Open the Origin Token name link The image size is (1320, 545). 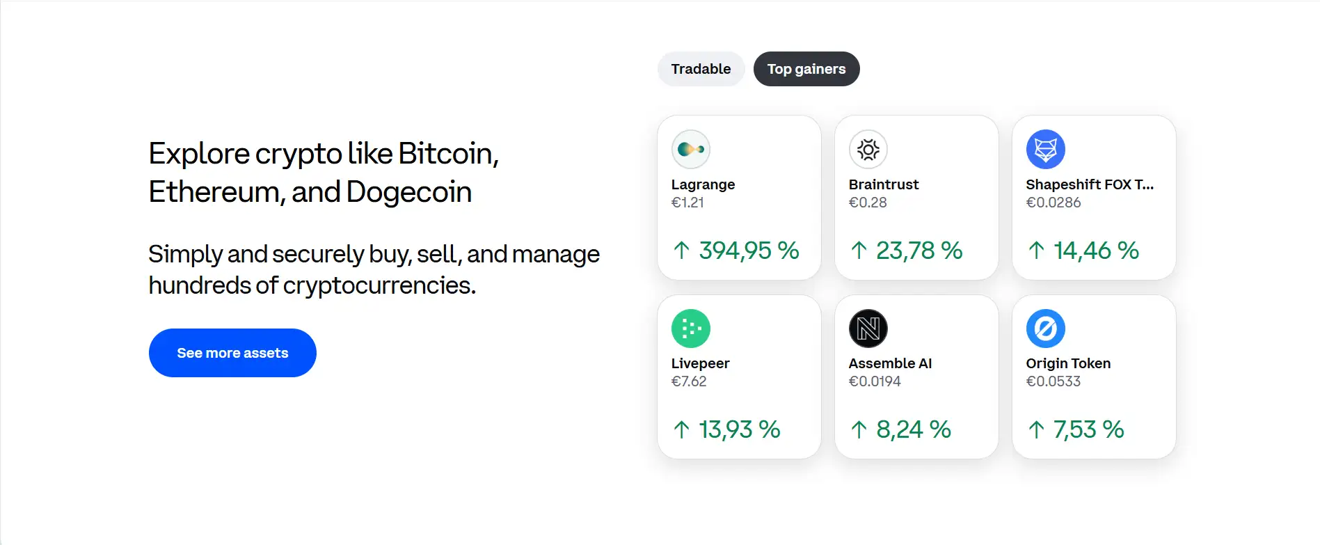pos(1067,363)
